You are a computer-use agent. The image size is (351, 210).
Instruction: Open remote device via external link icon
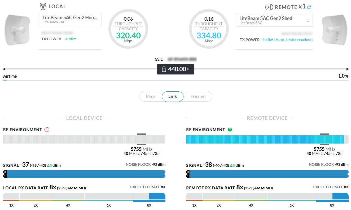(309, 7)
